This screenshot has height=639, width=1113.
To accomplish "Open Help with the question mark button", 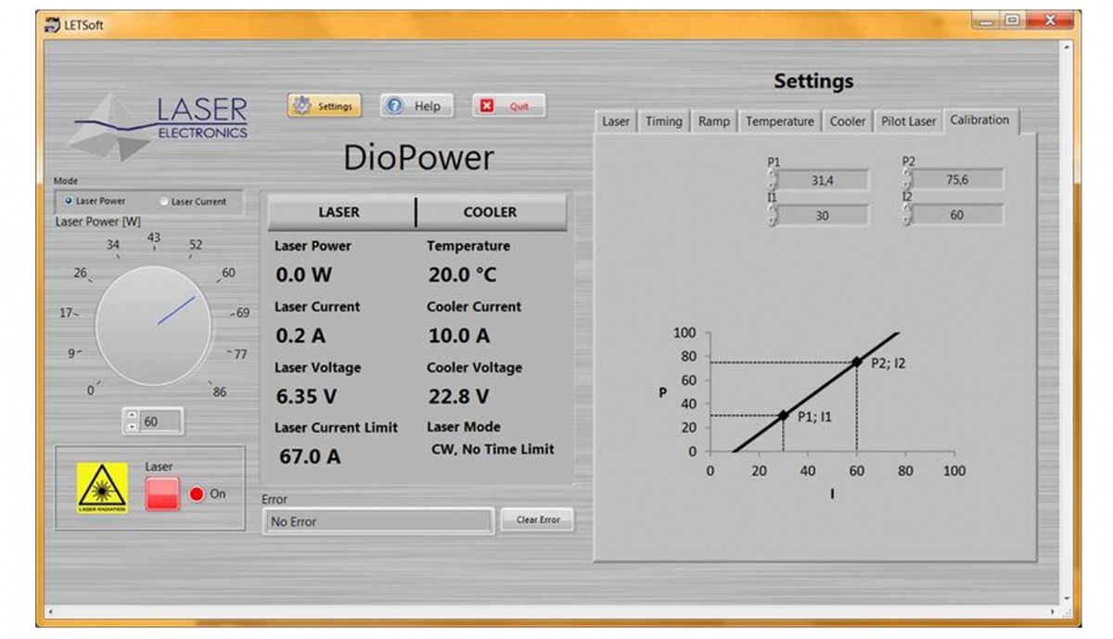I will 416,106.
